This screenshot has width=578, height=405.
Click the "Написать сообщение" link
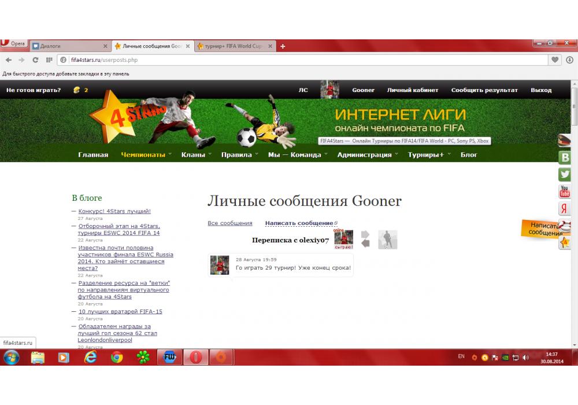[299, 223]
